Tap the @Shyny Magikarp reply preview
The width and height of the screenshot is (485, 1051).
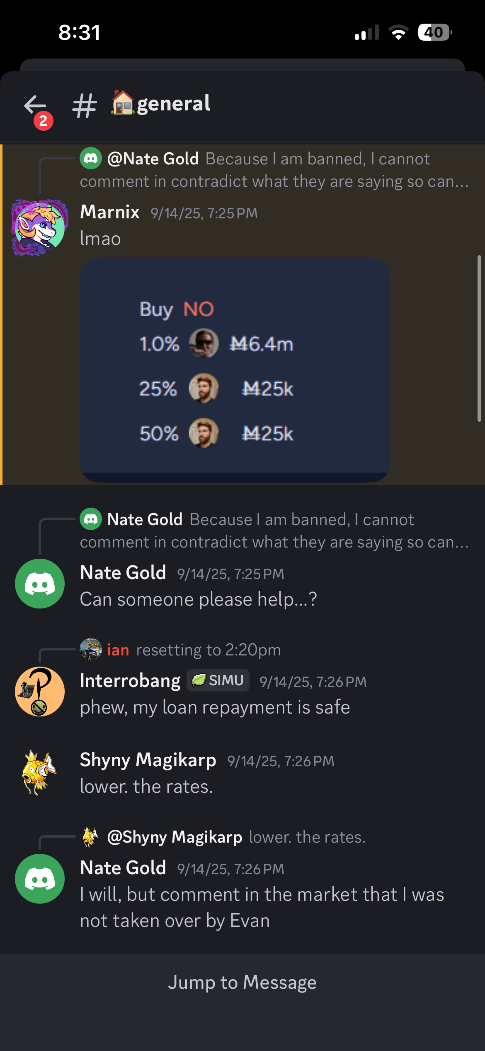pyautogui.click(x=236, y=837)
